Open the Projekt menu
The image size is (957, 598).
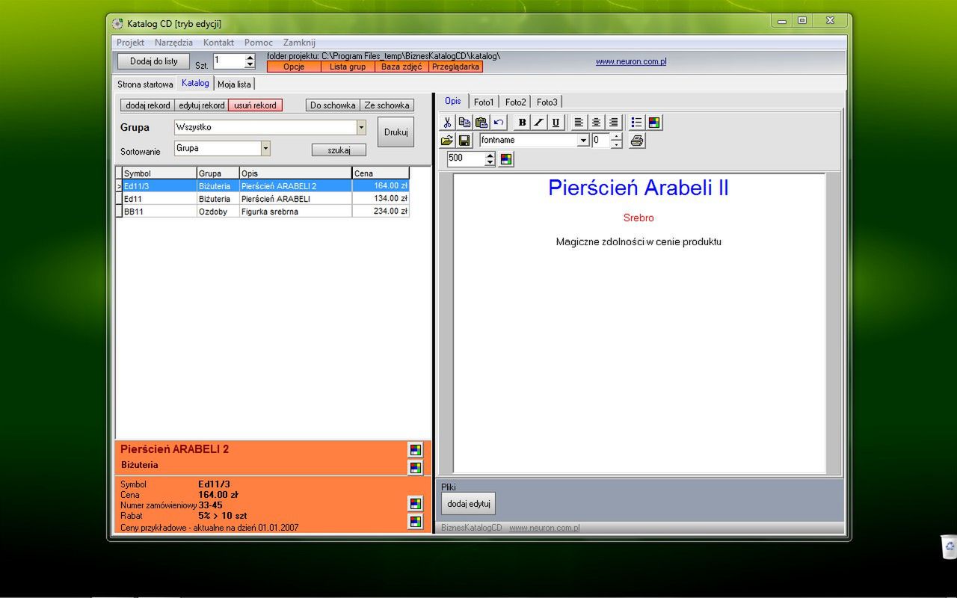coord(131,43)
